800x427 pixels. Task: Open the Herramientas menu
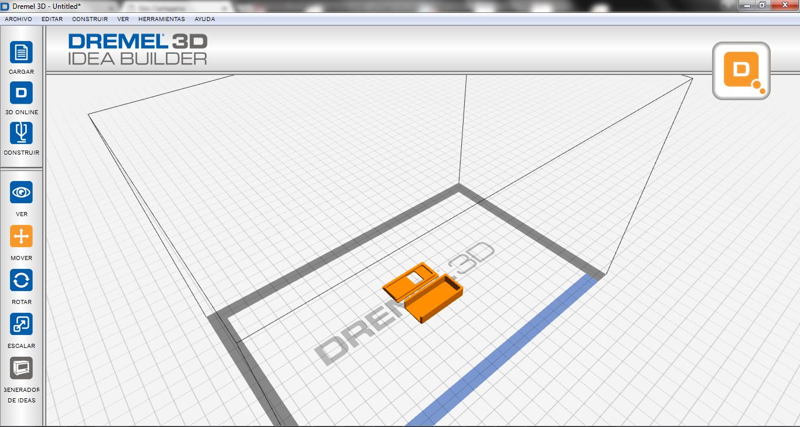pyautogui.click(x=161, y=19)
